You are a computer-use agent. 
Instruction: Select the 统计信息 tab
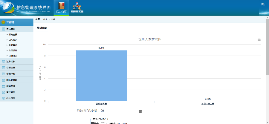tap(42, 28)
